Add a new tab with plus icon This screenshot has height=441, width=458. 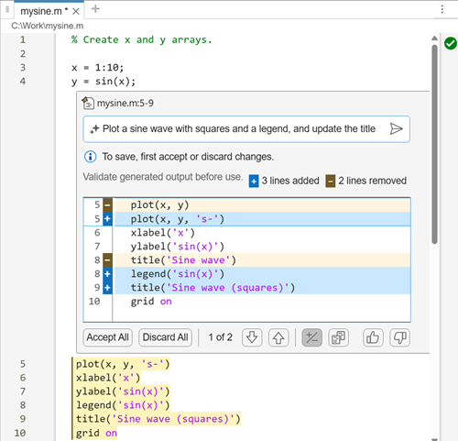(x=95, y=9)
